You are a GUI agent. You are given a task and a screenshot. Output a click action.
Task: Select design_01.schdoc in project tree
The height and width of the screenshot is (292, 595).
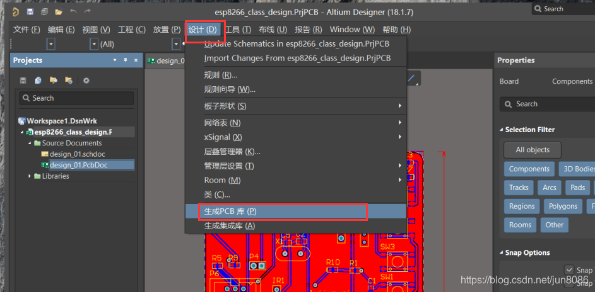tap(77, 154)
